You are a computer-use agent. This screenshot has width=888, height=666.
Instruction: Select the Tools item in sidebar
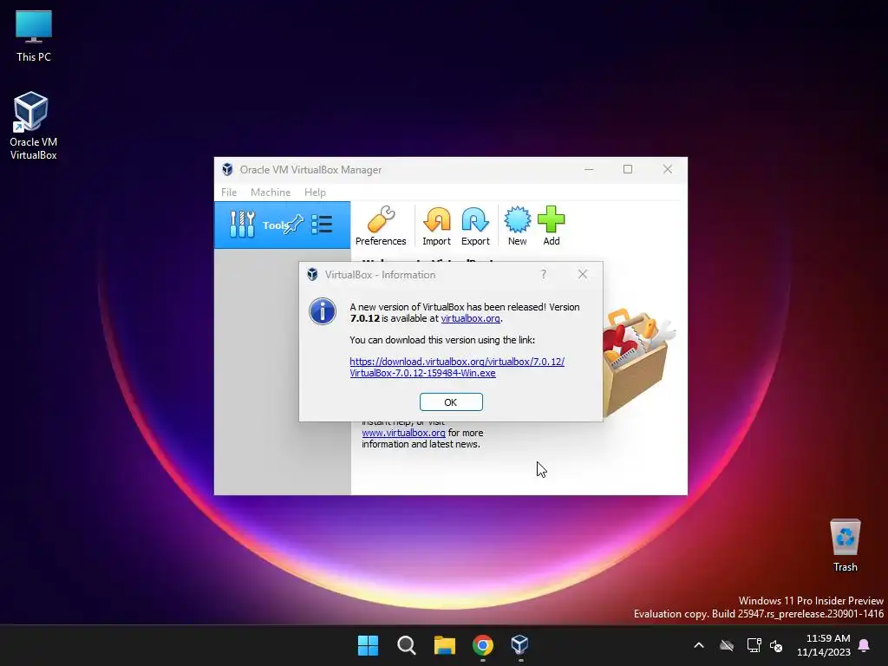pos(282,225)
